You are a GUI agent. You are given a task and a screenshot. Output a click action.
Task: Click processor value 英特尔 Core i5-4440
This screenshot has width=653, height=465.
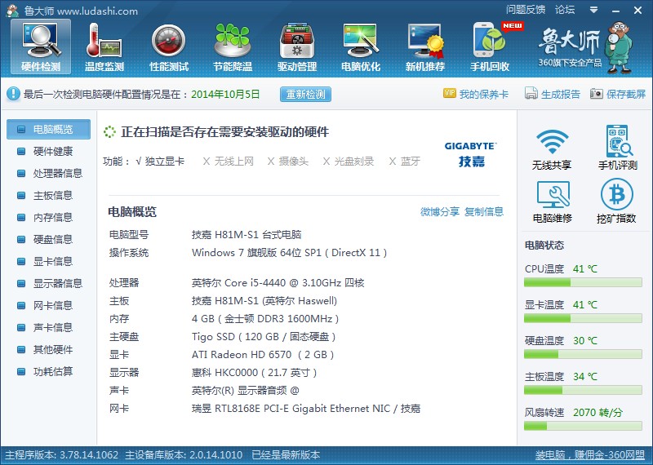tap(278, 283)
